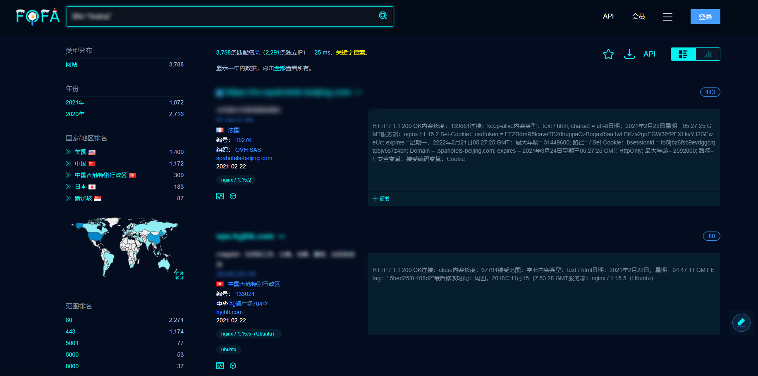Filter by region 中国香港特别行政区
The height and width of the screenshot is (376, 758).
[x=100, y=175]
